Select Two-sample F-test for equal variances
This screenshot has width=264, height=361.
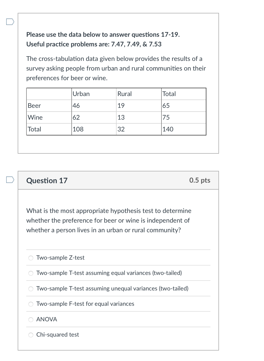[x=31, y=304]
